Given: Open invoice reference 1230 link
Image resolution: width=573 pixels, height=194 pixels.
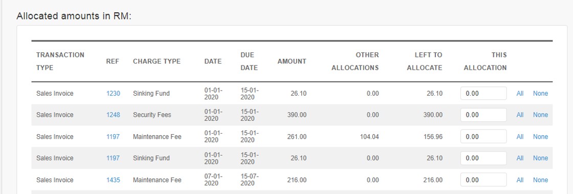Looking at the screenshot, I should (x=113, y=94).
